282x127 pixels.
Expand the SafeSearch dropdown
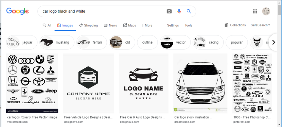click(260, 25)
